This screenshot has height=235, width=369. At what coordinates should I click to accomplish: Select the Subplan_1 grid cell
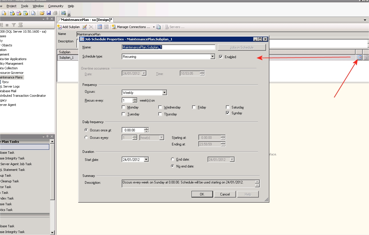(x=67, y=58)
